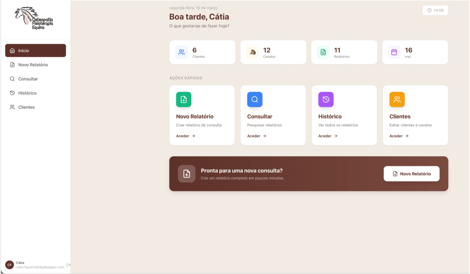The width and height of the screenshot is (470, 274).
Task: Go to Histórico in the sidebar
Action: 35,93
